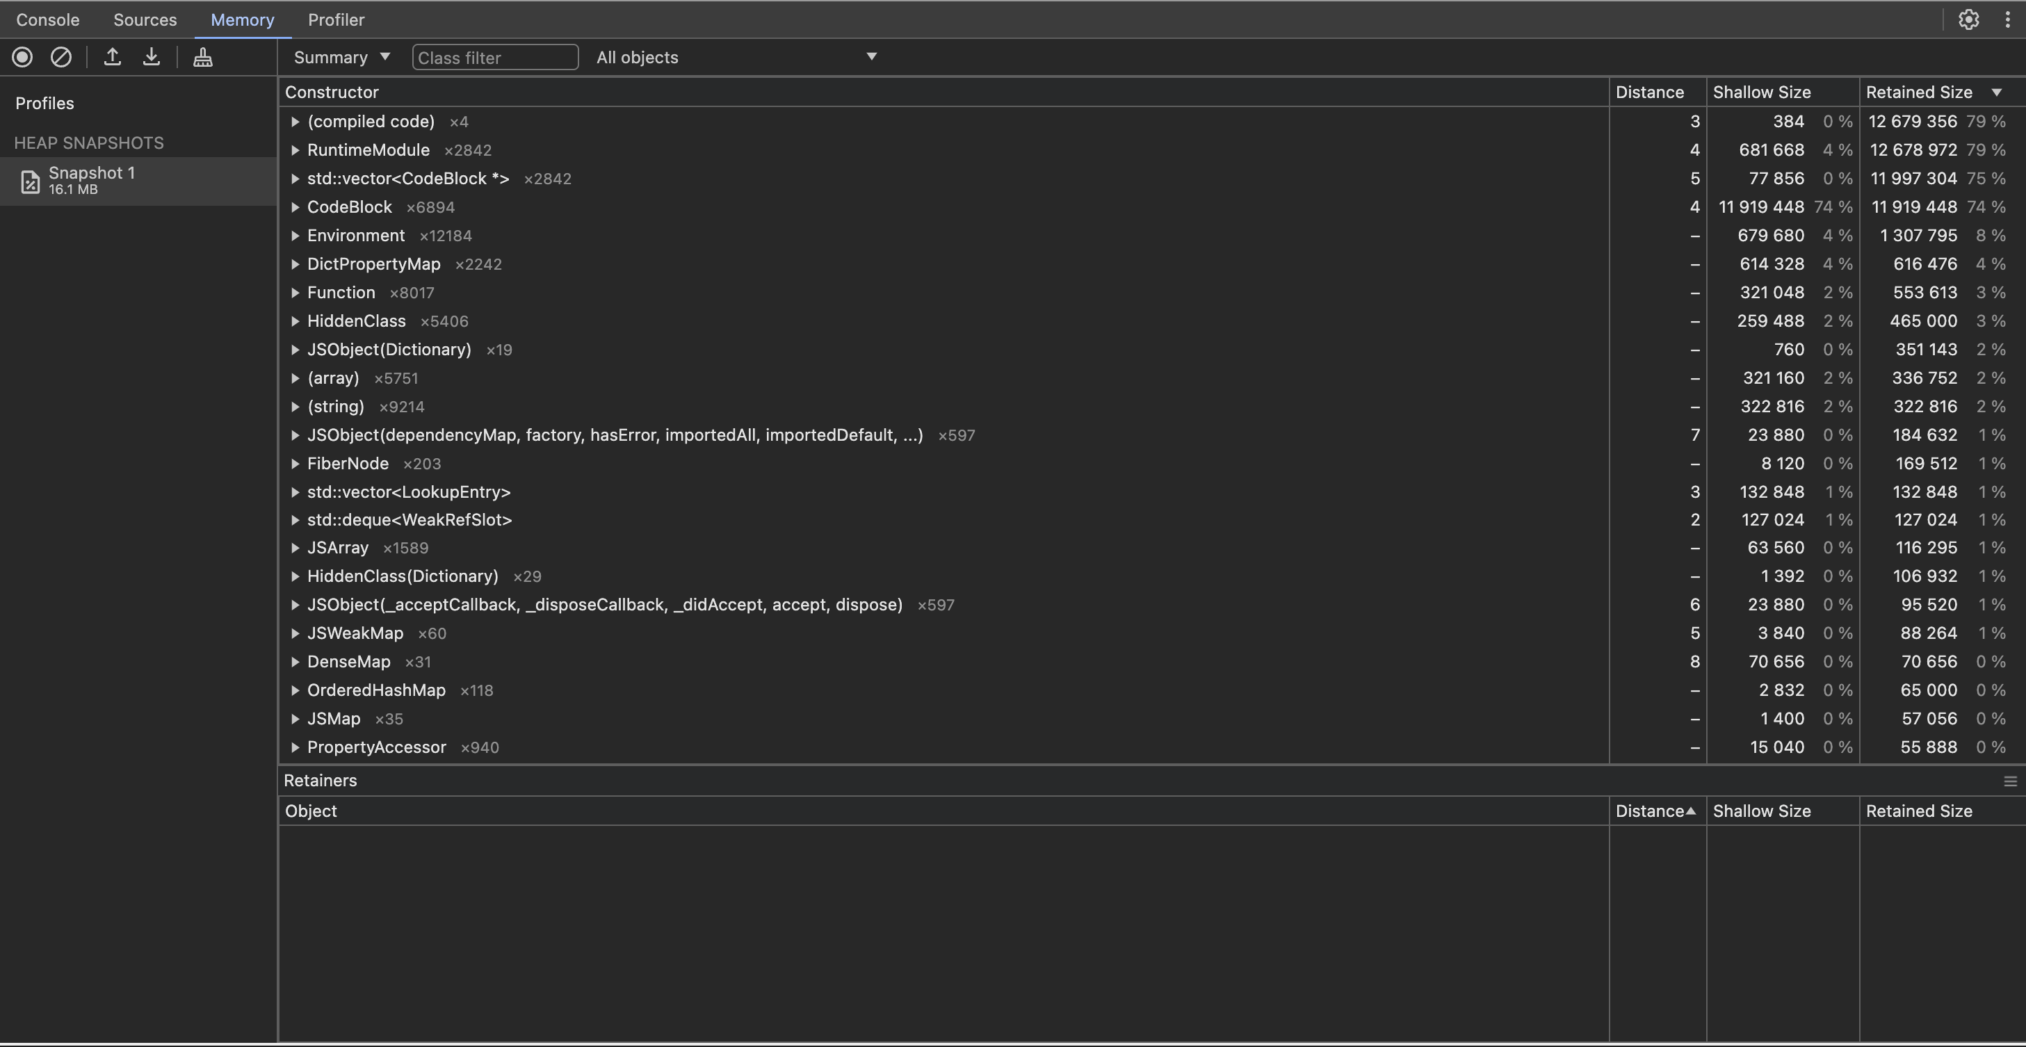The image size is (2026, 1047).
Task: Start recording a new heap snapshot
Action: [22, 56]
